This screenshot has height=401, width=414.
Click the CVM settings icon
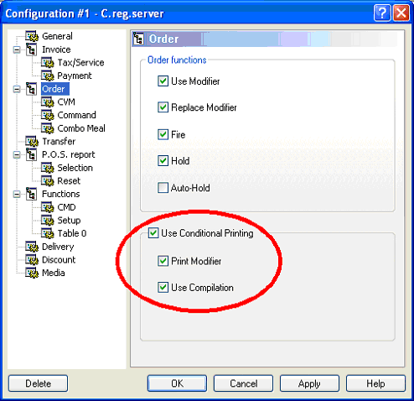47,102
